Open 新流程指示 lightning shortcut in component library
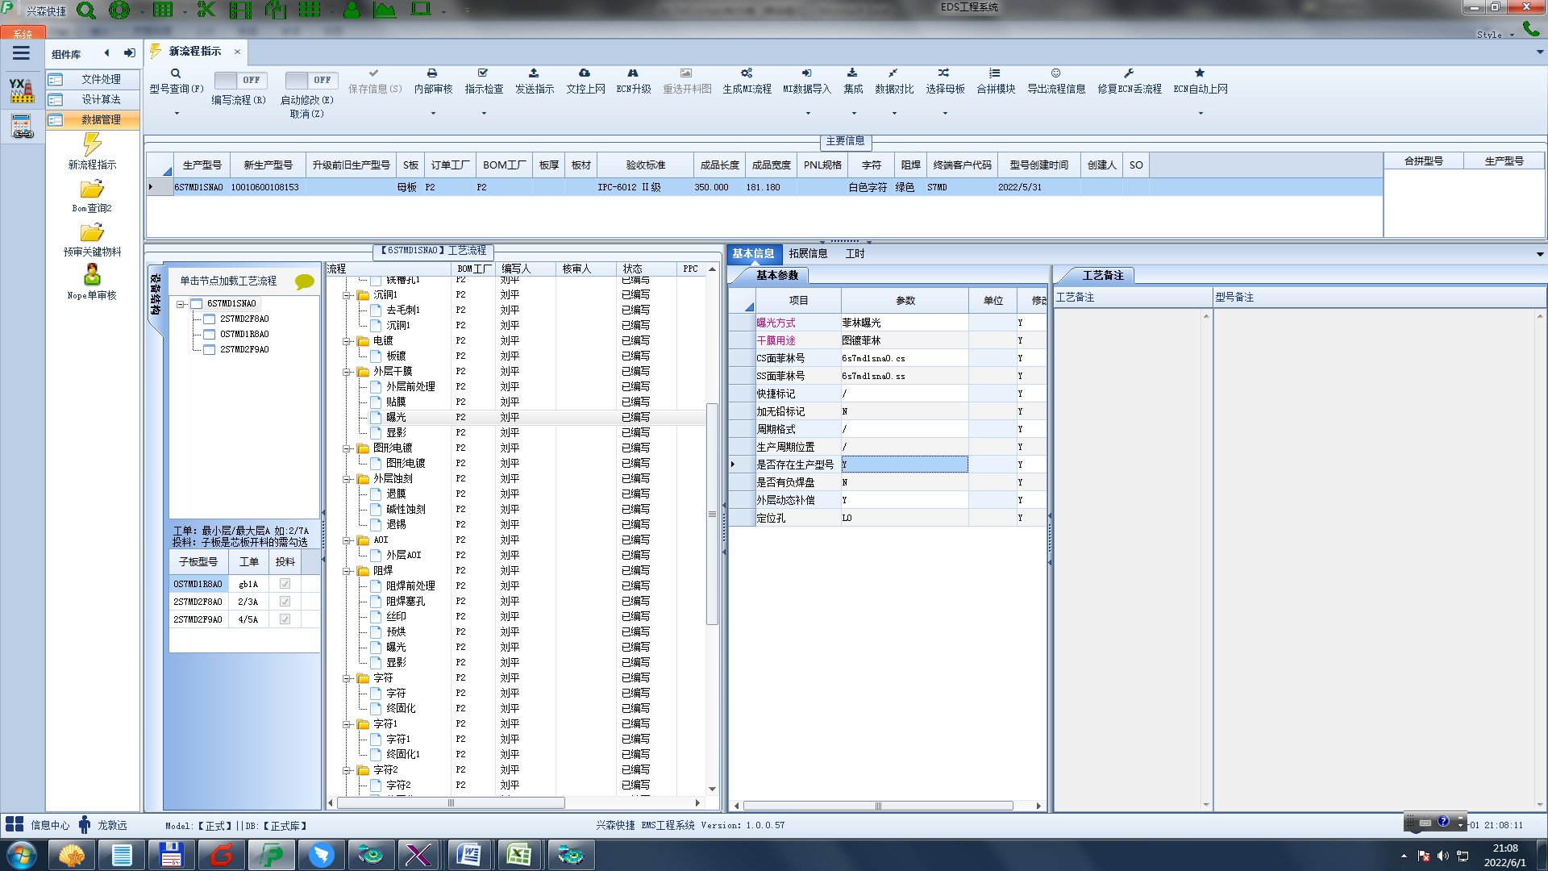Viewport: 1548px width, 871px height. pos(92,152)
